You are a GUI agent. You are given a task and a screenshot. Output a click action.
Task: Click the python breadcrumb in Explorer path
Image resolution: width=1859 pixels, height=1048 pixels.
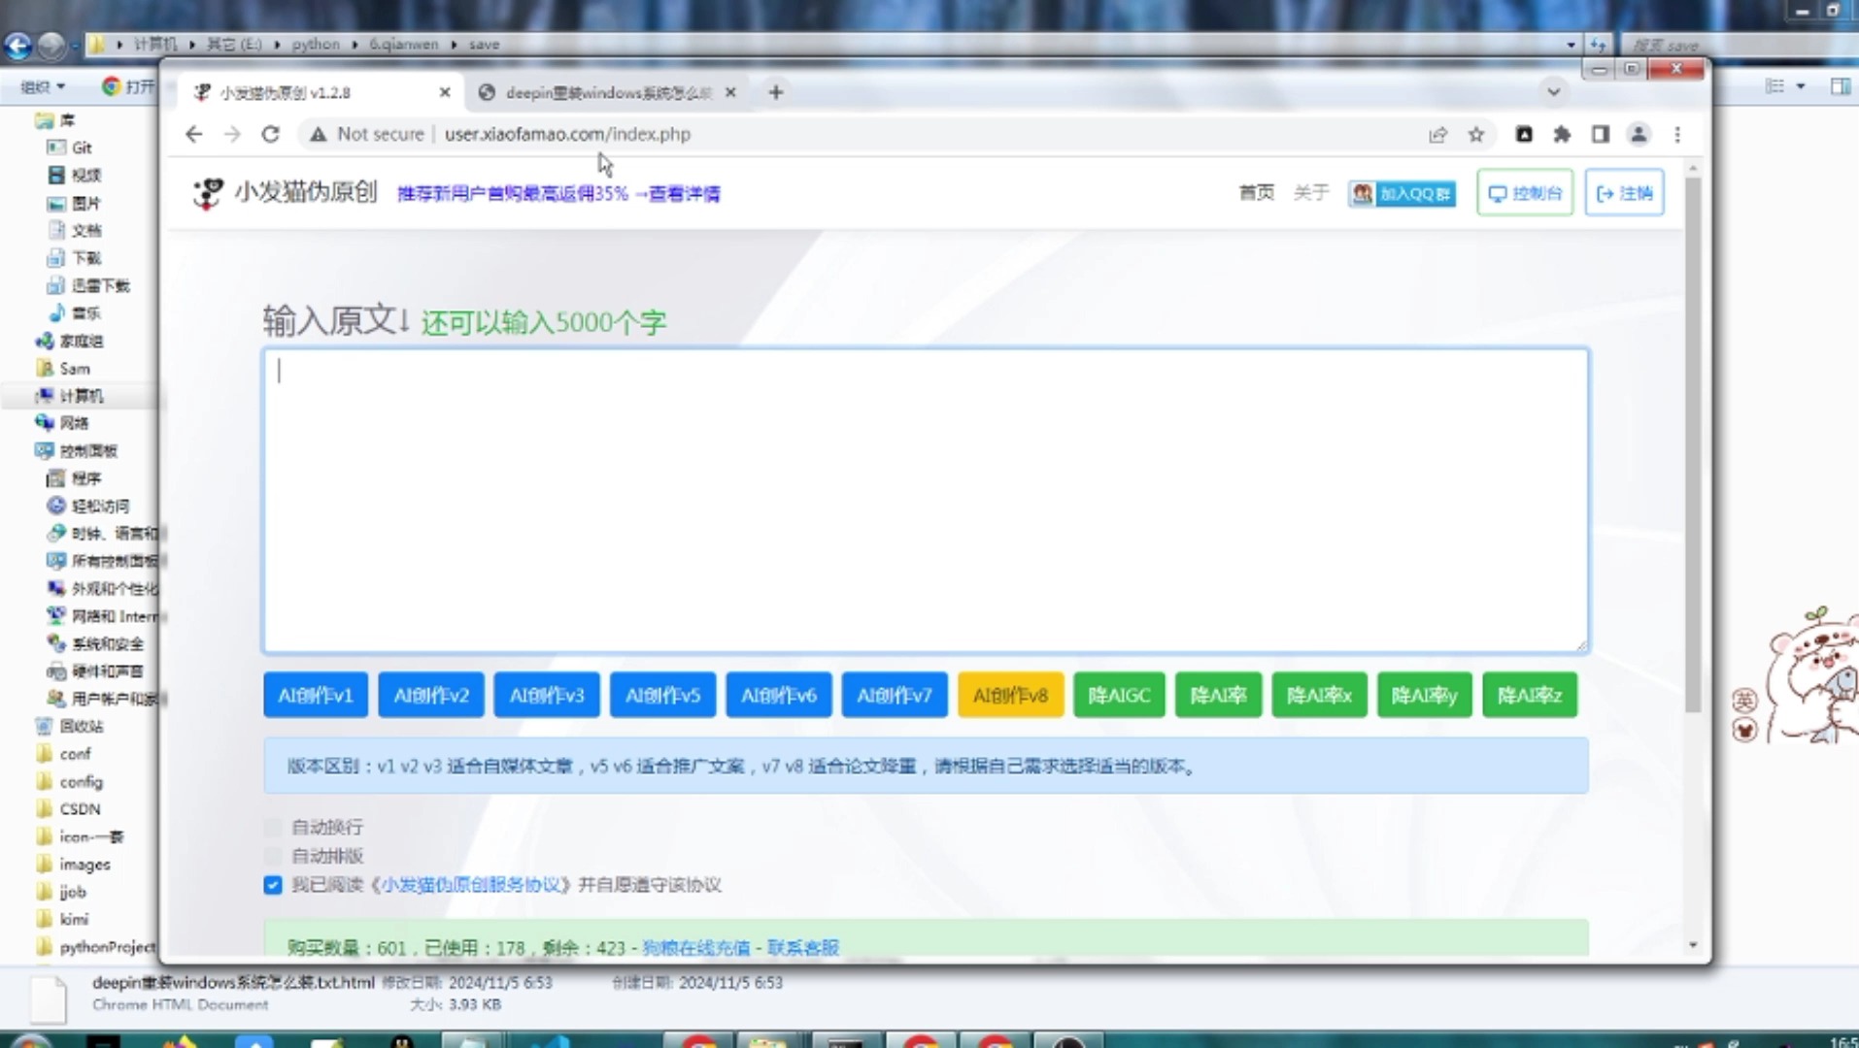[x=316, y=45]
